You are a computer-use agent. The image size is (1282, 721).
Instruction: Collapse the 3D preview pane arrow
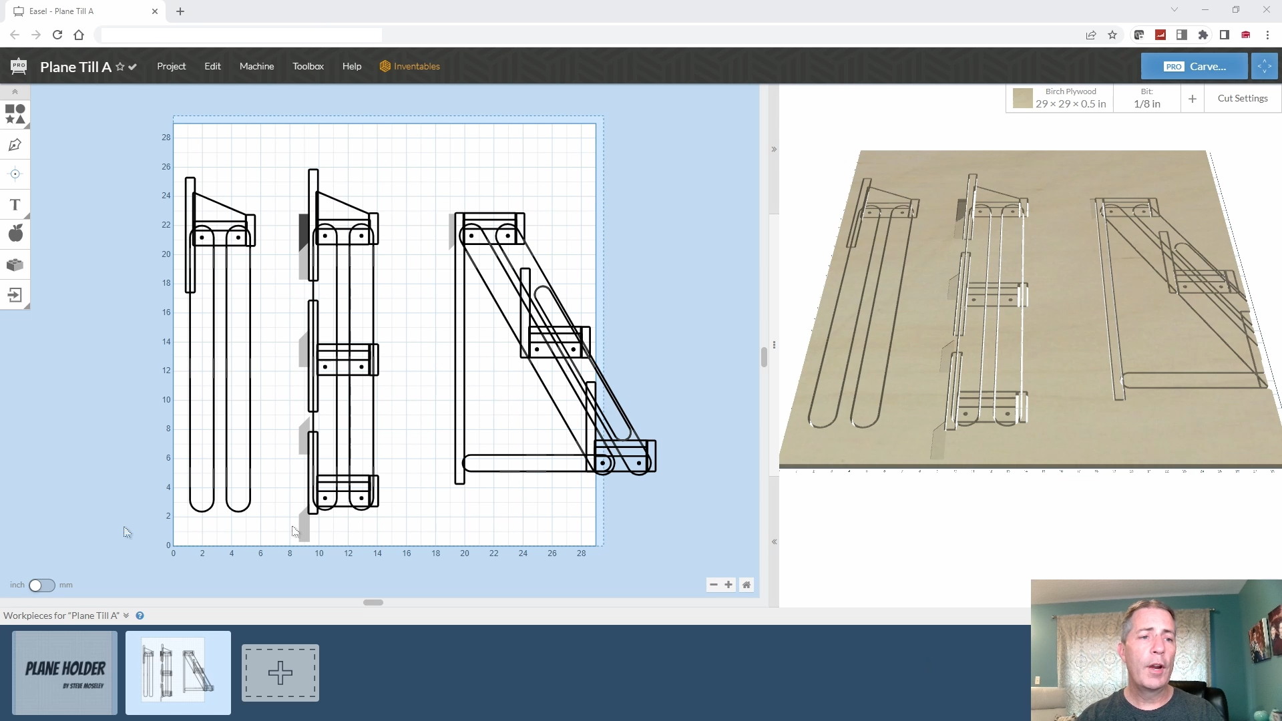coord(774,150)
